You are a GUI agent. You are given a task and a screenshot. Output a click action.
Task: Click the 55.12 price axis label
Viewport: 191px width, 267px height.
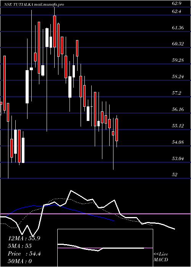tap(178, 126)
